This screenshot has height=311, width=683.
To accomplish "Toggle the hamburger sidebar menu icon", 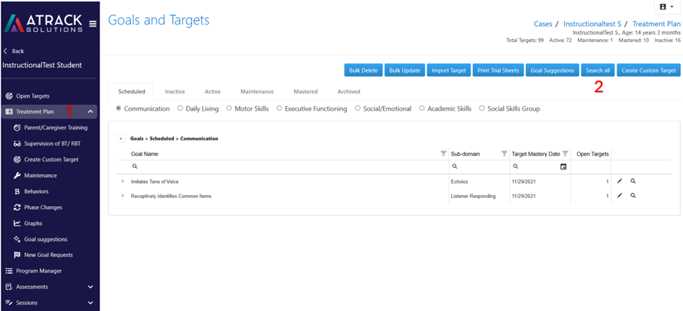I will point(92,24).
